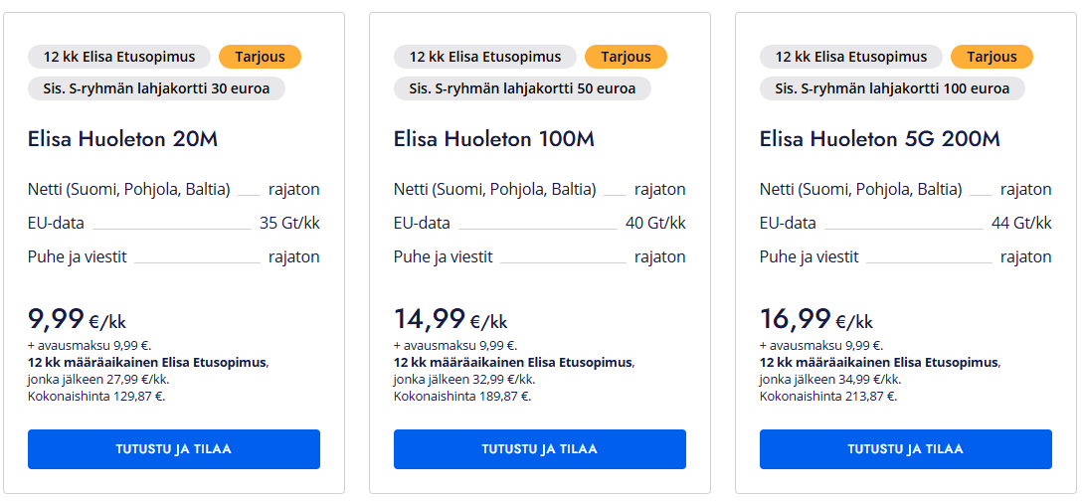Open the Elisa Huoleton 20M title
Image resolution: width=1083 pixels, height=501 pixels.
(x=122, y=139)
